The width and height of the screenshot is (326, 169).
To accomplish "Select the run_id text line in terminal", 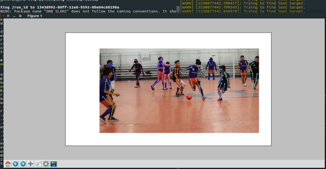I will [60, 7].
